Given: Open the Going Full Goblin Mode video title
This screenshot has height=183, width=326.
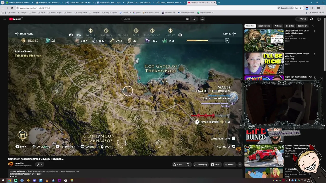Looking at the screenshot, I should (x=297, y=32).
